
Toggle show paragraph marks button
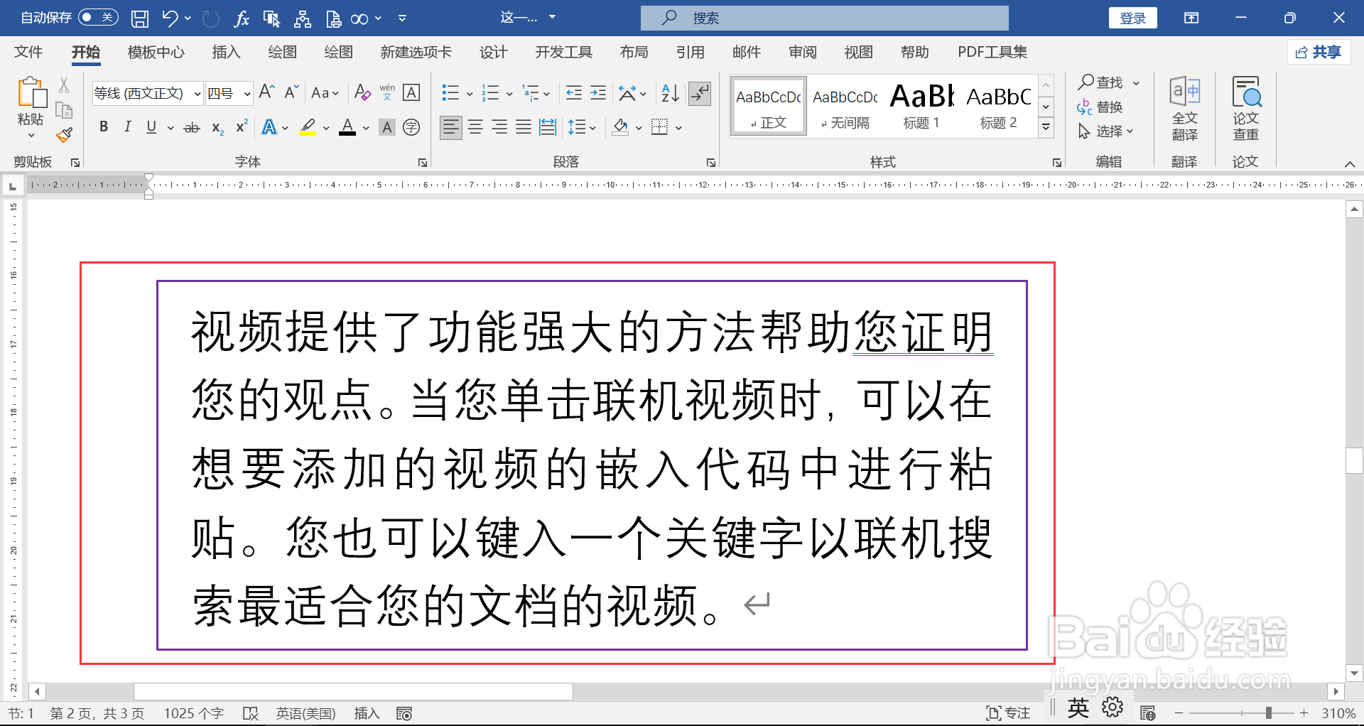point(700,92)
